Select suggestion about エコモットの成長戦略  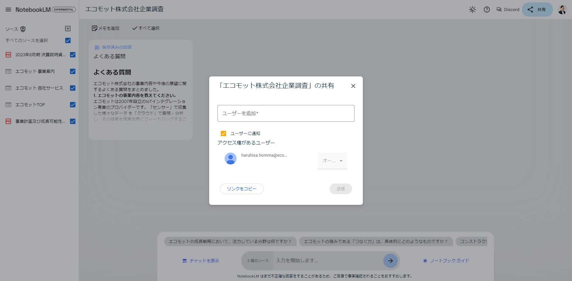[x=230, y=241]
